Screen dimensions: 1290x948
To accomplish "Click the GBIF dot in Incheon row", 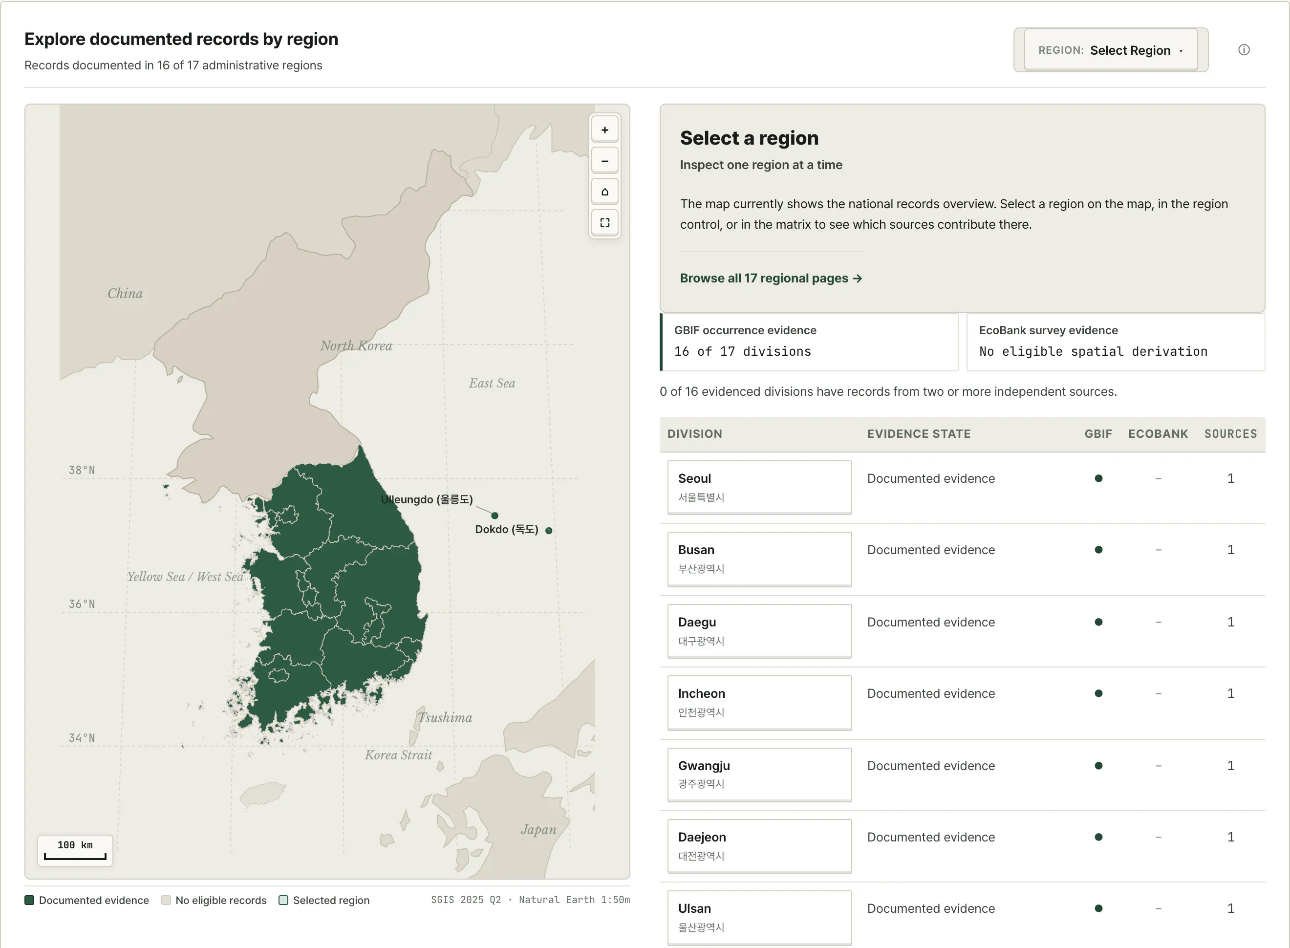I will pos(1098,693).
